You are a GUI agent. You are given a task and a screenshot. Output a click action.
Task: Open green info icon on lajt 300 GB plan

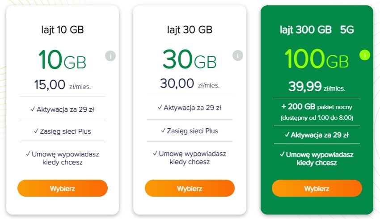[364, 55]
